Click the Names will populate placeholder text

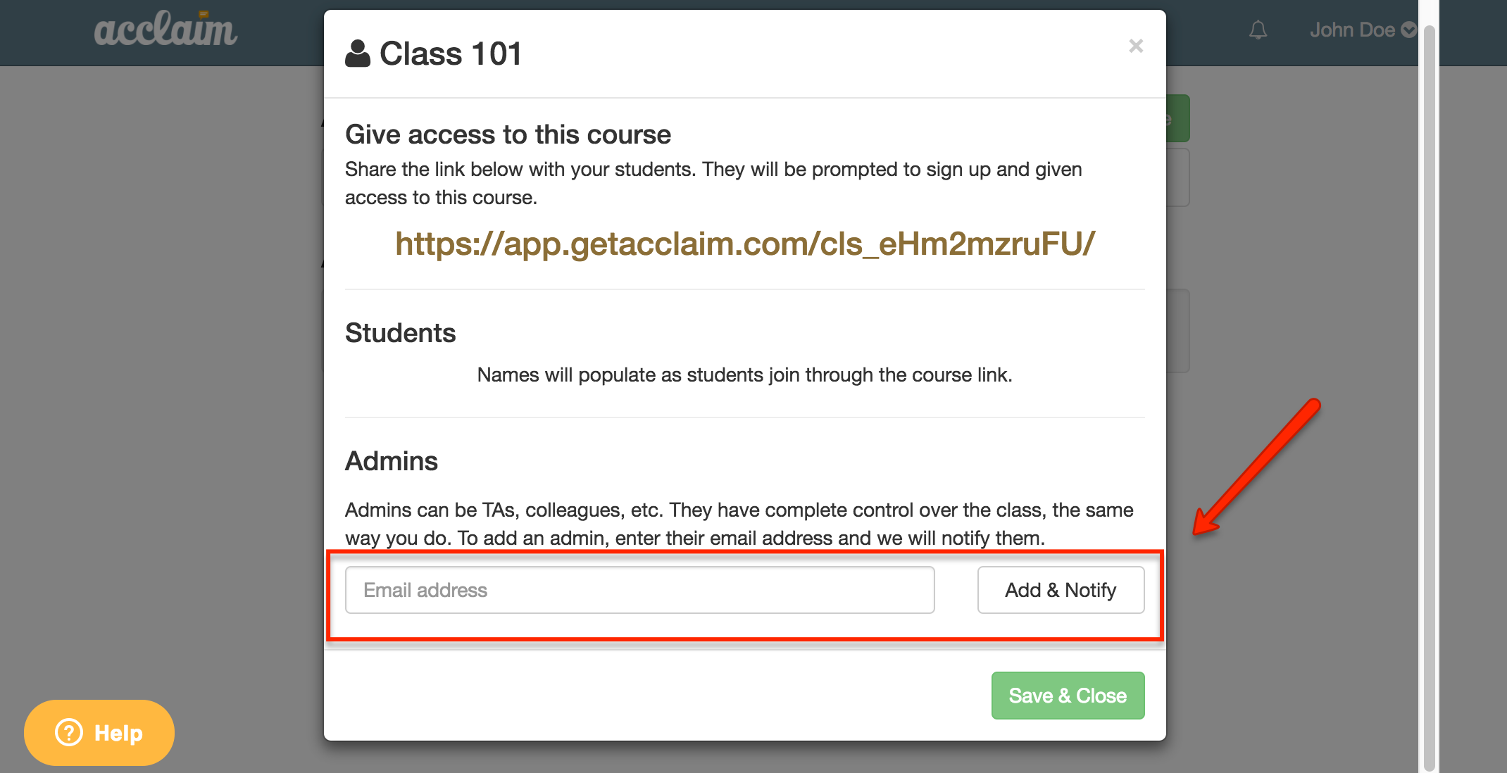pos(745,375)
